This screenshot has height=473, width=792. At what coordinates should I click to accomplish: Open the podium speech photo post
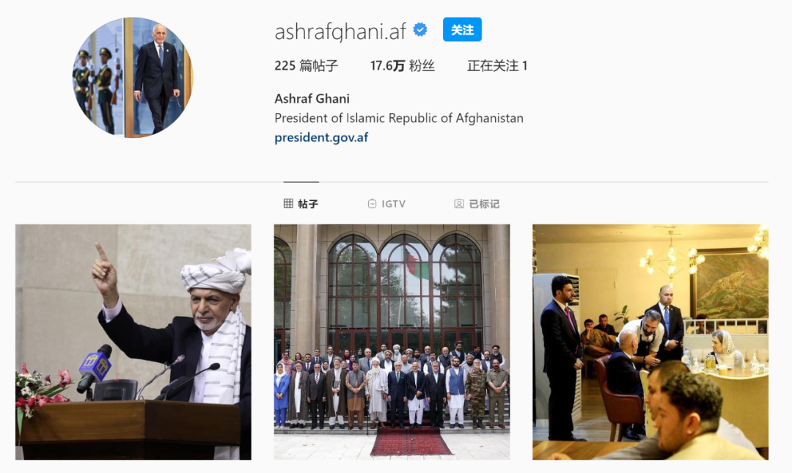pos(133,342)
